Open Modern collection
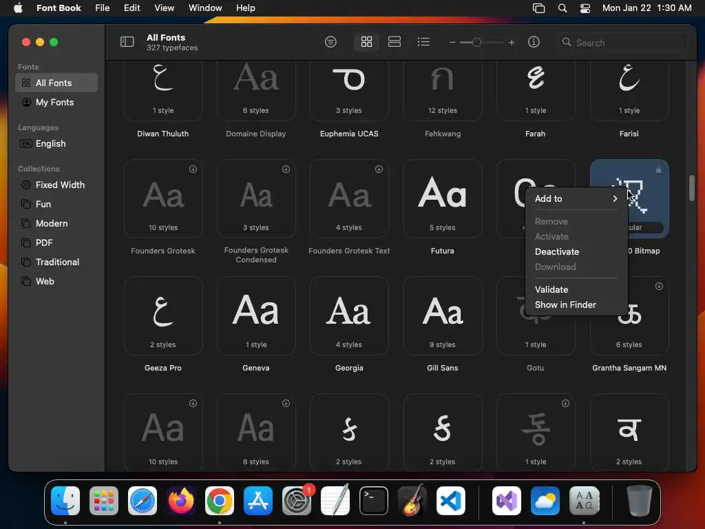Screen dimensions: 705x529 [x=56, y=224]
